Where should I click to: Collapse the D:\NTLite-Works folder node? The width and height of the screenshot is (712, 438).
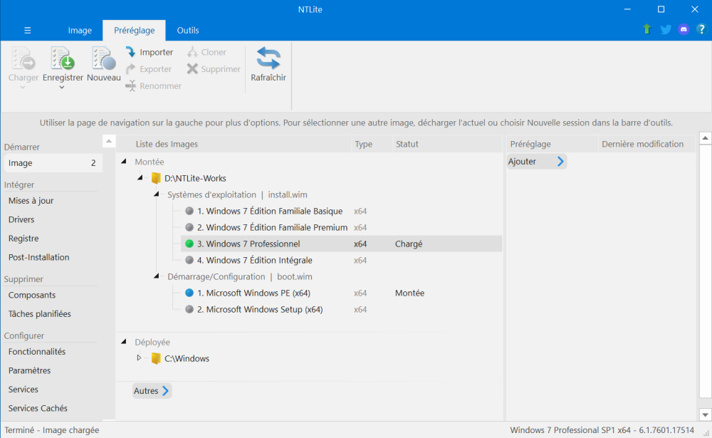coord(140,178)
